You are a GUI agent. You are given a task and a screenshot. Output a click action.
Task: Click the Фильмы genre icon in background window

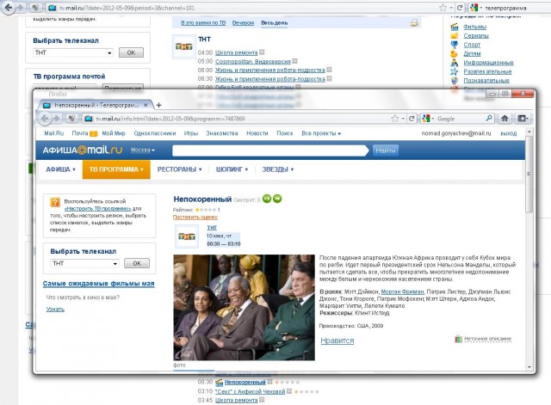(455, 27)
